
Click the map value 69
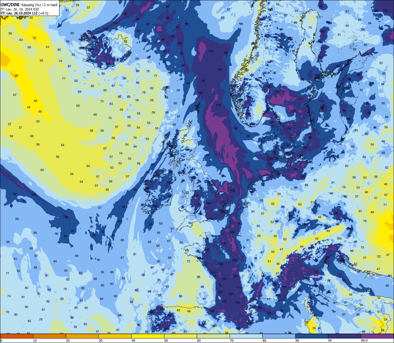pyautogui.click(x=78, y=106)
